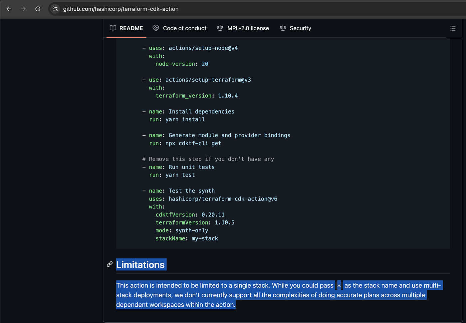Click 'uses: hashicorp/terraform-cdk-action@v6' line

click(x=213, y=199)
